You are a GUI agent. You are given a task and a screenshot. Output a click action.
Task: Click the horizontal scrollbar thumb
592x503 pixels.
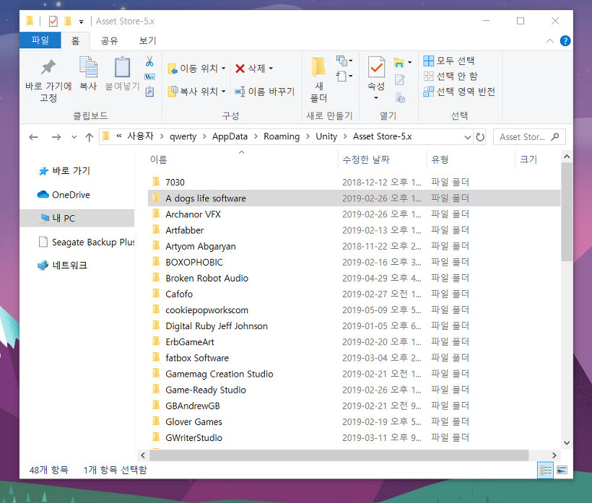tap(339, 455)
